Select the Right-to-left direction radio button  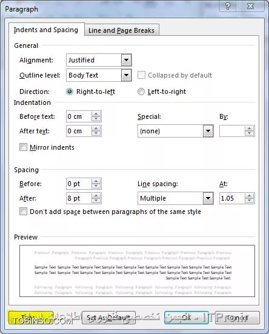70,92
